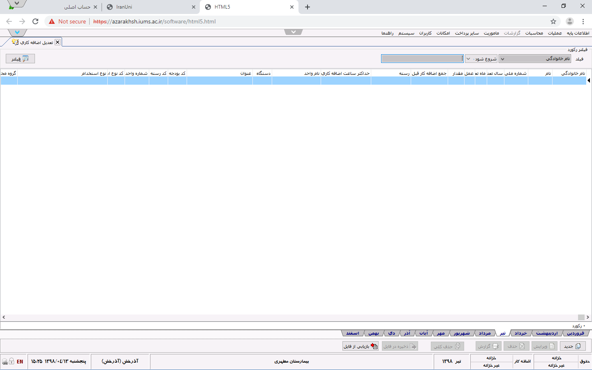Open the امکانات menu

tap(443, 33)
